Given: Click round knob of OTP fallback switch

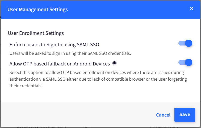Looking at the screenshot, I should (x=189, y=63).
